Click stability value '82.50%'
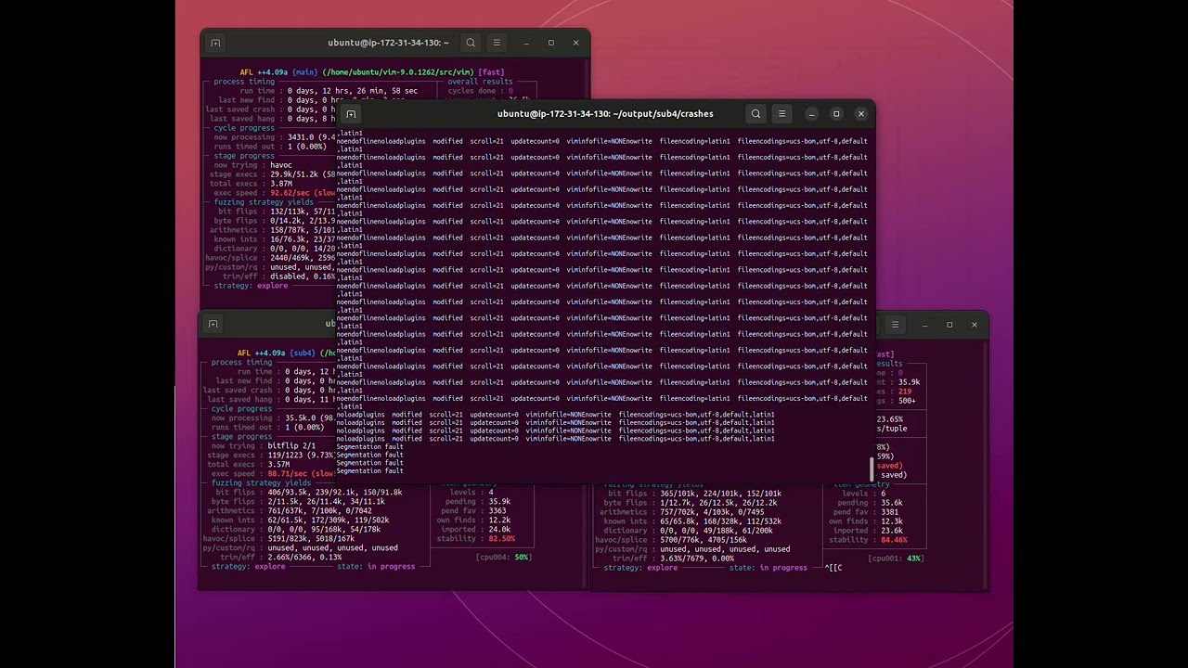Viewport: 1188px width, 668px height. (x=501, y=539)
